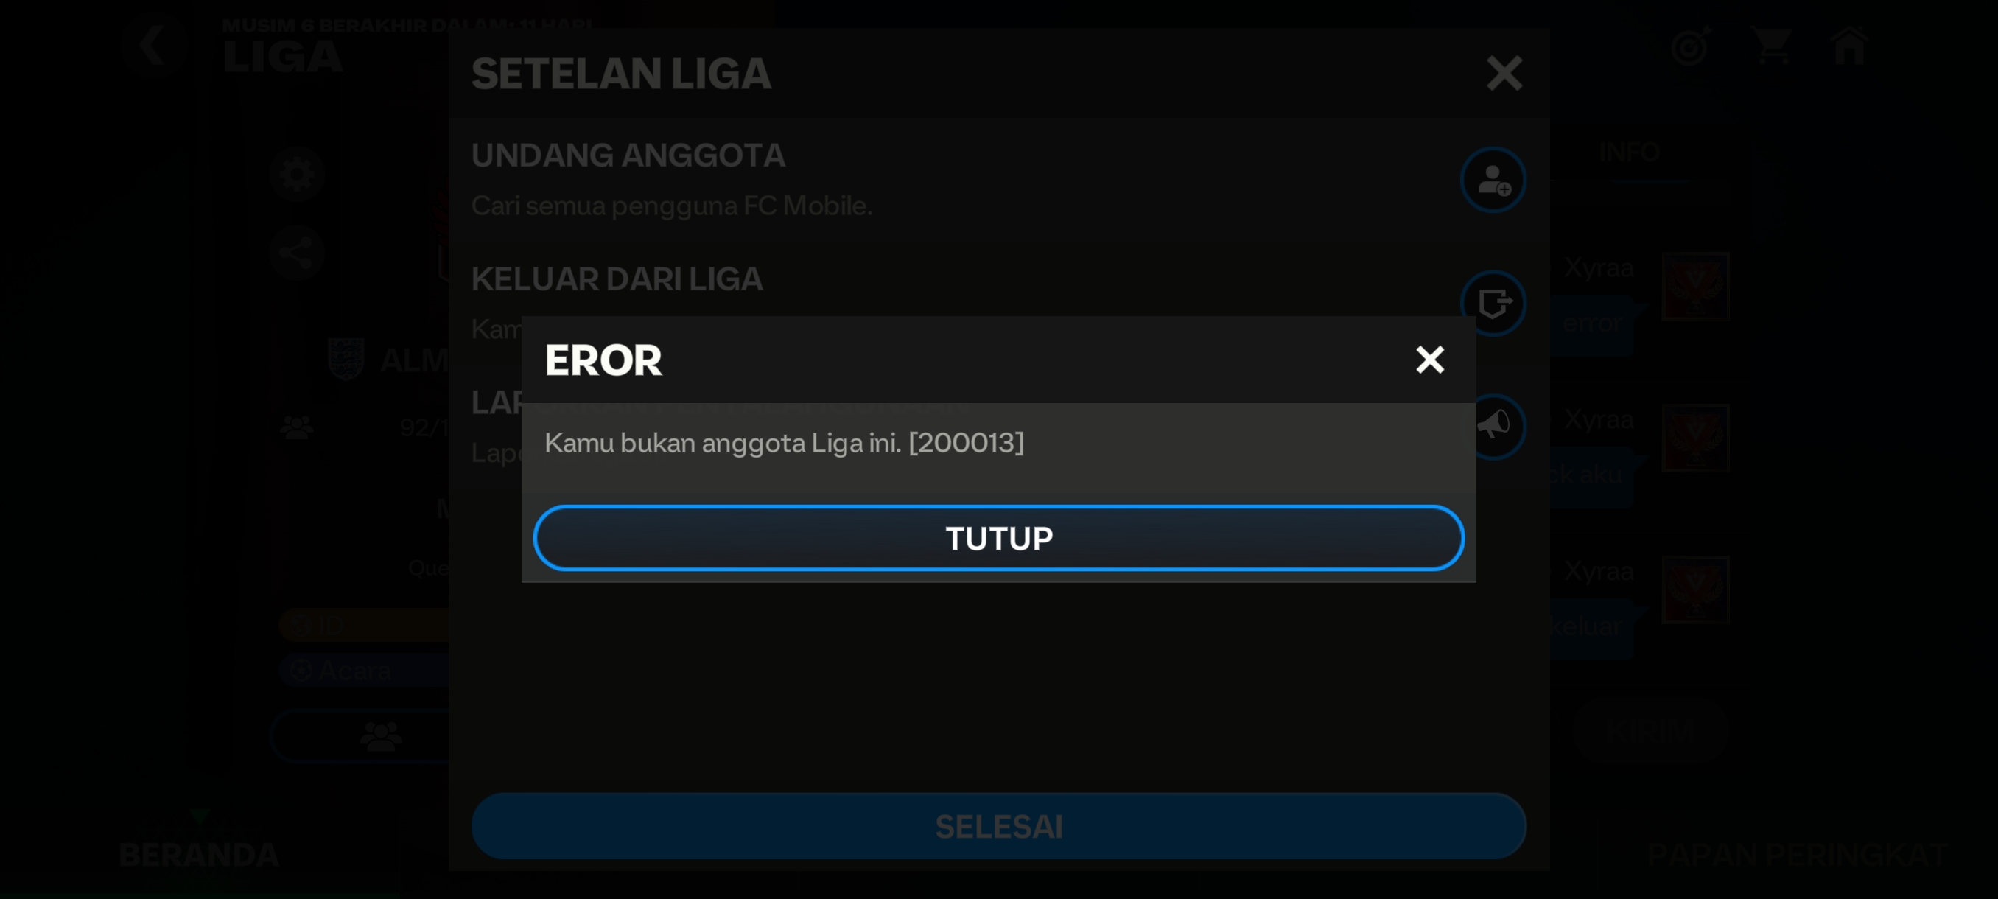
Task: Switch to the INFO tab
Action: [x=1629, y=152]
